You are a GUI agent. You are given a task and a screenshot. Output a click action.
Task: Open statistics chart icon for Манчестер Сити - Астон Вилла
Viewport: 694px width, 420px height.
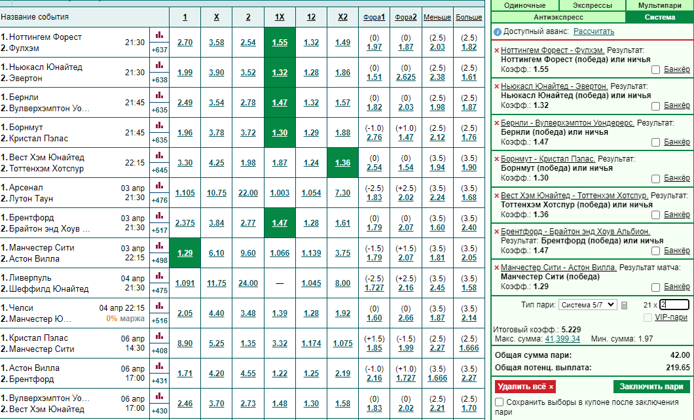pos(159,245)
